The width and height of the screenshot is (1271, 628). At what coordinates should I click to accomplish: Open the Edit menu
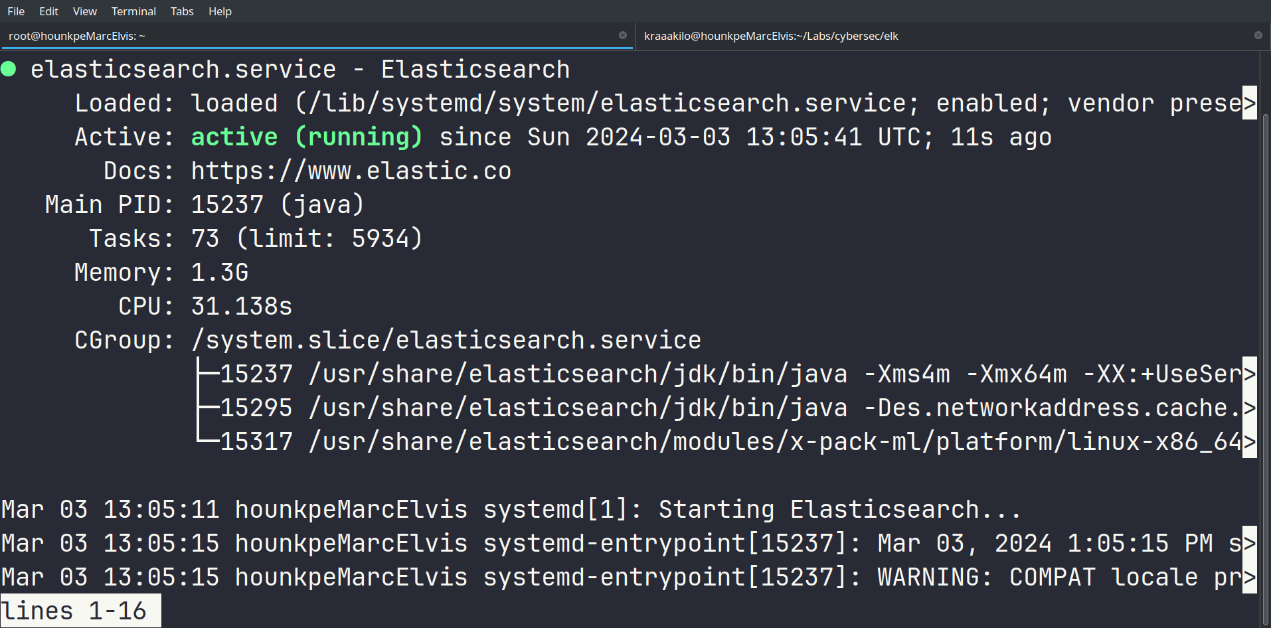(48, 11)
